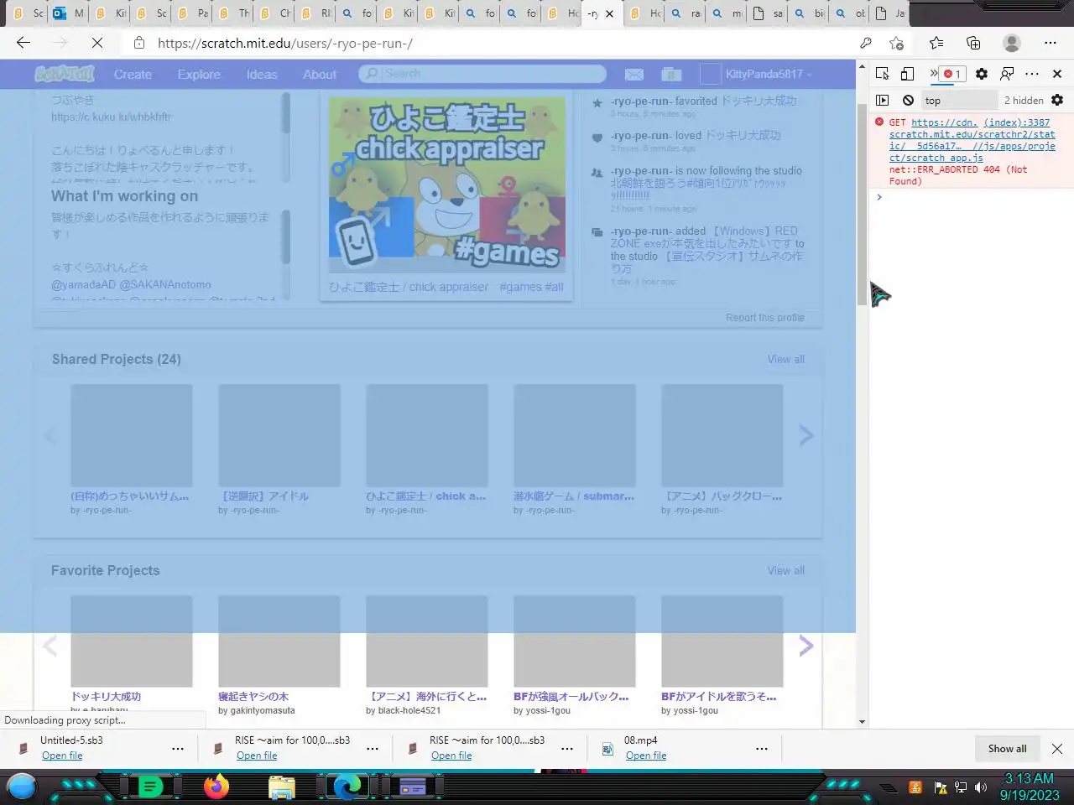Click the Report this profile link
The width and height of the screenshot is (1074, 805).
765,318
